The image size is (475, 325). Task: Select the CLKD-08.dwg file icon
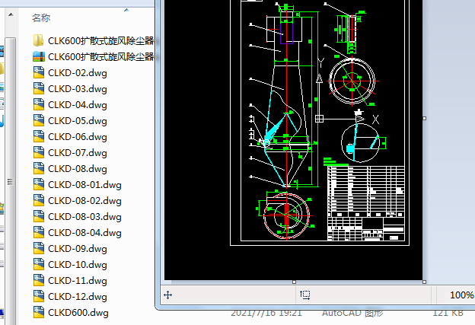coord(39,168)
